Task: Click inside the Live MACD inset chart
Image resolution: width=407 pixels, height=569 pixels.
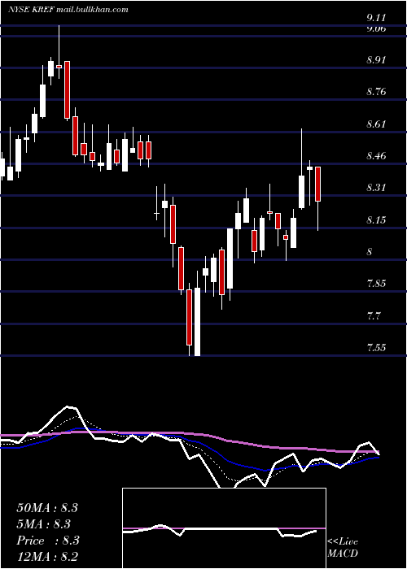Action: pyautogui.click(x=224, y=528)
